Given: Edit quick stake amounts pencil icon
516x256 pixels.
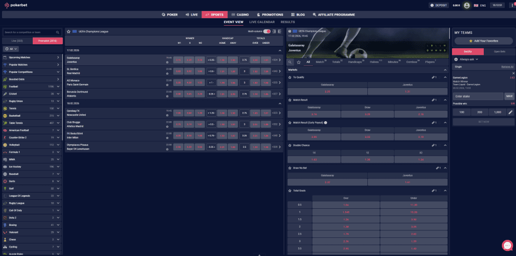Looking at the screenshot, I should 510,112.
